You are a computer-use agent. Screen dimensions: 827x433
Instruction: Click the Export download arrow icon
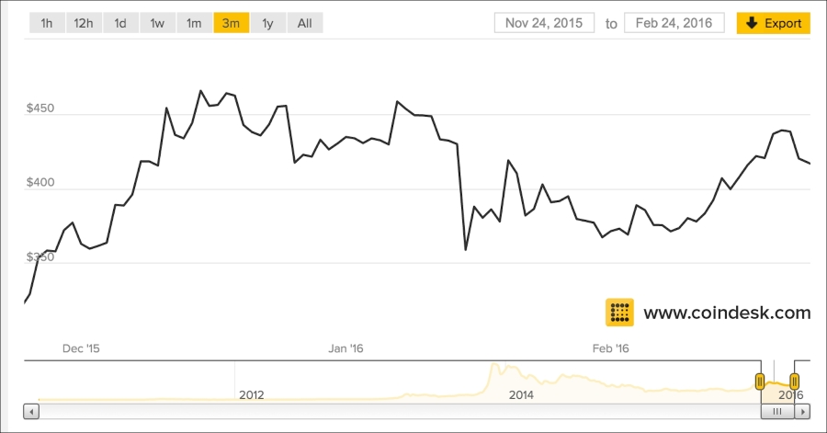(x=752, y=23)
